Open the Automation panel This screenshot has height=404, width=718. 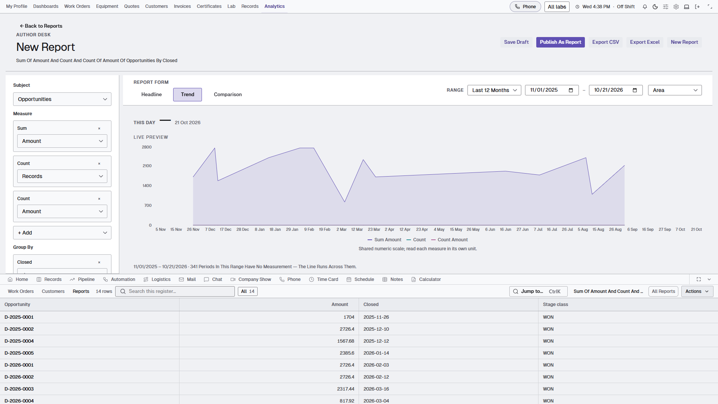tap(119, 279)
